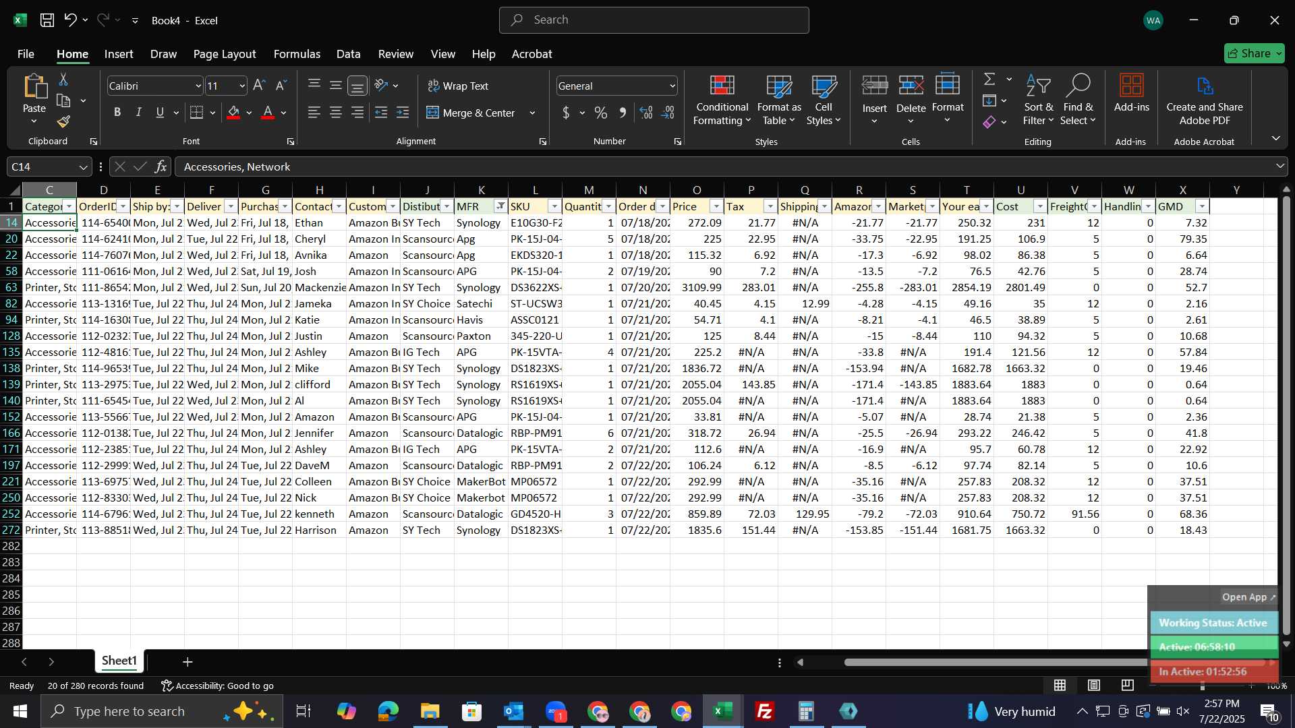Image resolution: width=1295 pixels, height=728 pixels.
Task: Switch to the Page Layout tab
Action: (225, 54)
